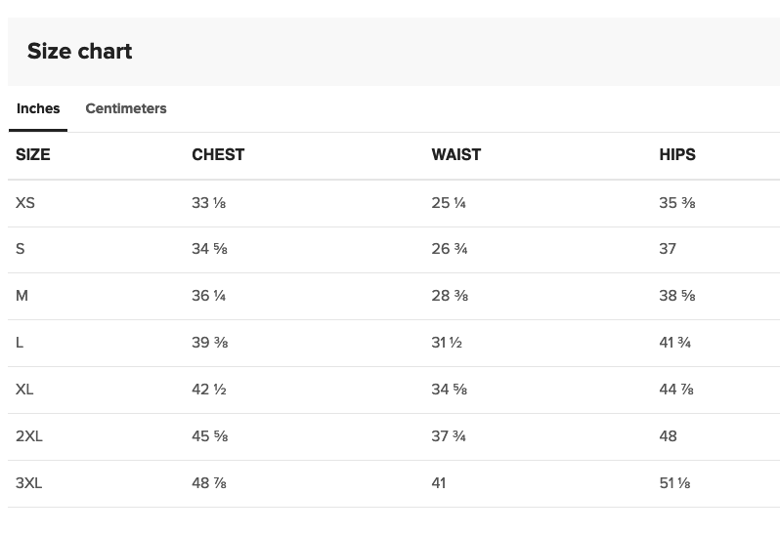The width and height of the screenshot is (780, 535).
Task: Click the XS chest value 33 ⅛
Action: pos(209,203)
